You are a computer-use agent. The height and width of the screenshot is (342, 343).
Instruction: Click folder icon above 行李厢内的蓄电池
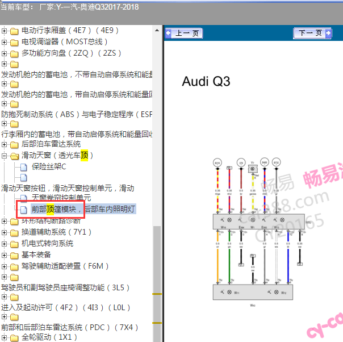pos(14,124)
